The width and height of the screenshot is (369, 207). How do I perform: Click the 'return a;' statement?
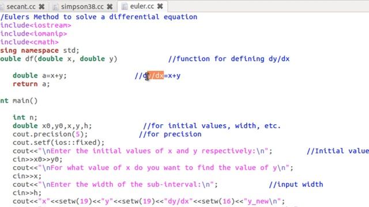tap(31, 84)
